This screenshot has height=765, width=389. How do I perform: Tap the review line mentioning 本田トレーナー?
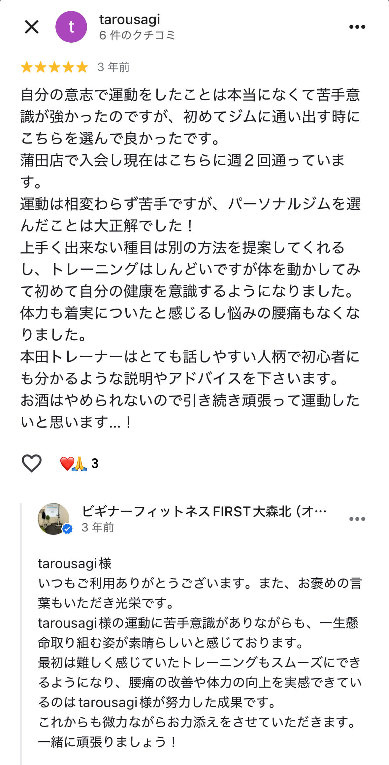190,357
